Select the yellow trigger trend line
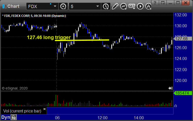 point(82,40)
